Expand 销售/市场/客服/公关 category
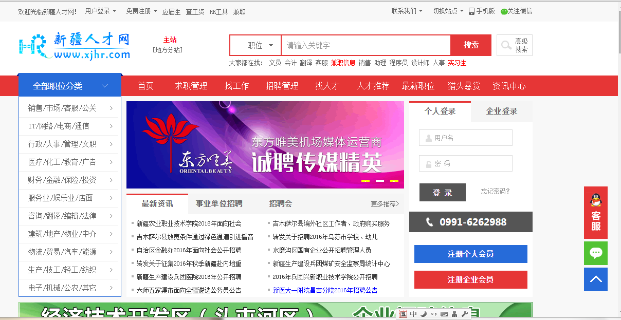Screen dimensions: 621x320 click(x=70, y=108)
